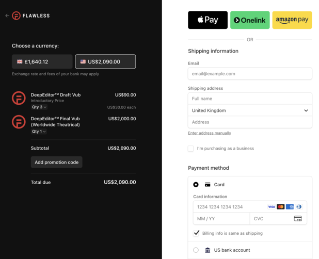319x259 pixels.
Task: Pay with Amazon Pay
Action: pos(292,20)
